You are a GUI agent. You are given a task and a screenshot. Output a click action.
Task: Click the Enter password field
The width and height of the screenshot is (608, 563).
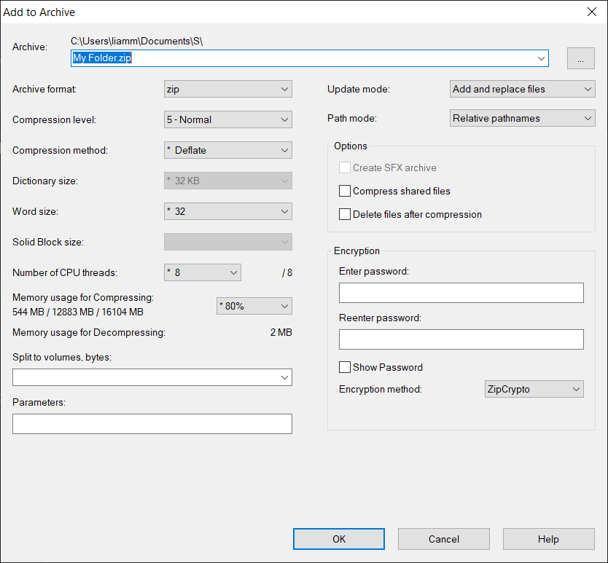click(x=461, y=293)
